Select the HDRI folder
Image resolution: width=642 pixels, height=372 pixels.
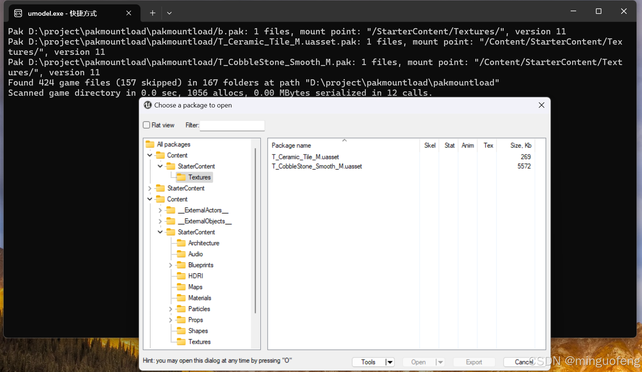(195, 276)
